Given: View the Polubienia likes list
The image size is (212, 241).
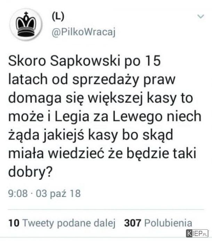Looking at the screenshot, I should coord(168,223).
